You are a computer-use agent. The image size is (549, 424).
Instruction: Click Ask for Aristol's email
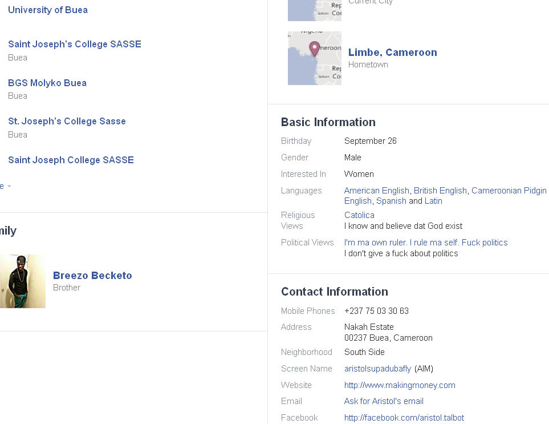[384, 401]
